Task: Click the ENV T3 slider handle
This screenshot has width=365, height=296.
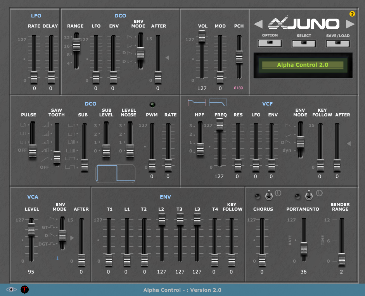Action: [x=180, y=219]
